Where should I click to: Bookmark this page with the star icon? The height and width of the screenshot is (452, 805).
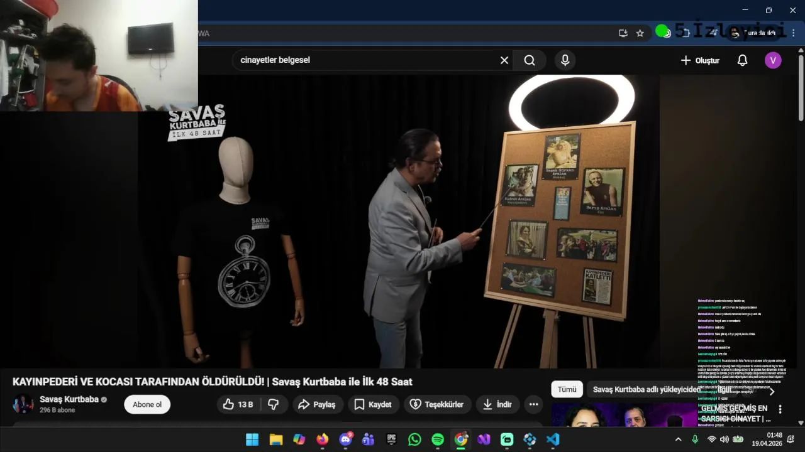tap(640, 33)
